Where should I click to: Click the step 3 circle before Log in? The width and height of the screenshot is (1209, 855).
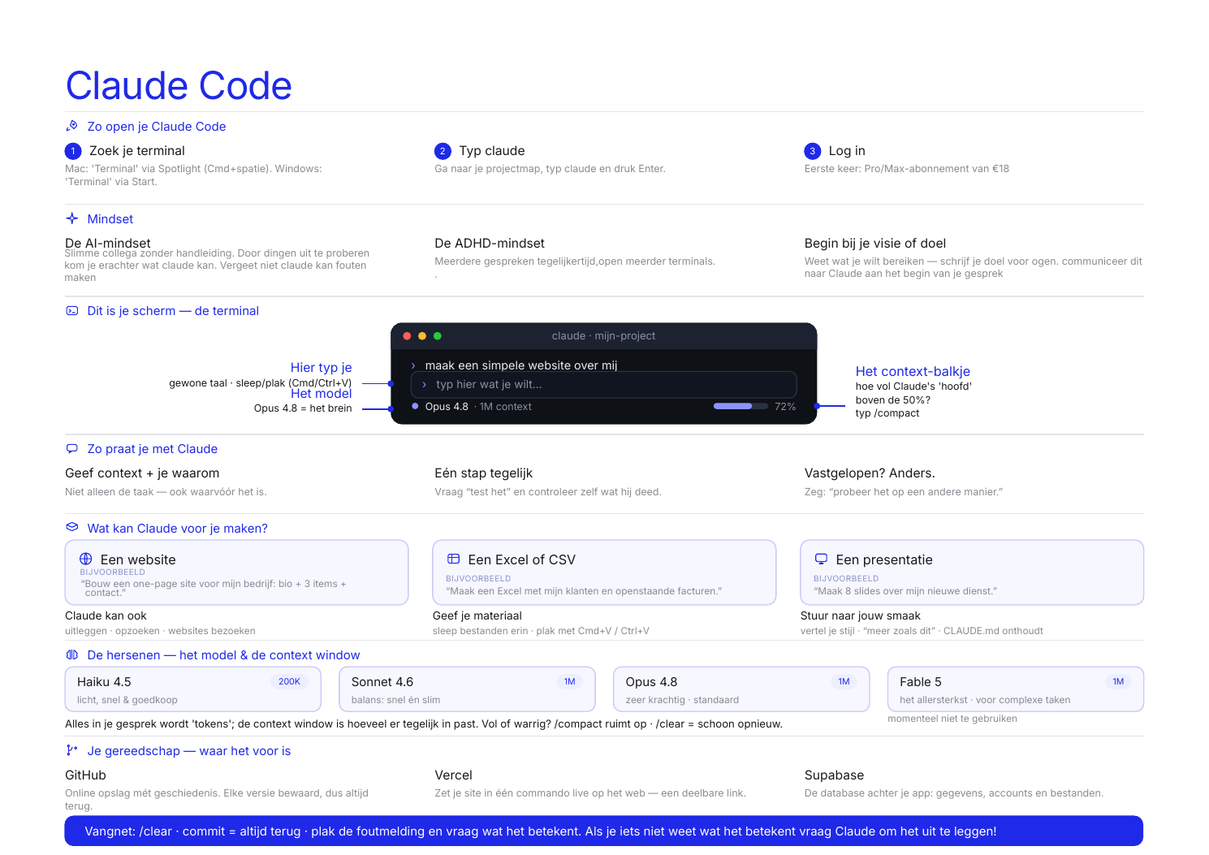pyautogui.click(x=813, y=151)
